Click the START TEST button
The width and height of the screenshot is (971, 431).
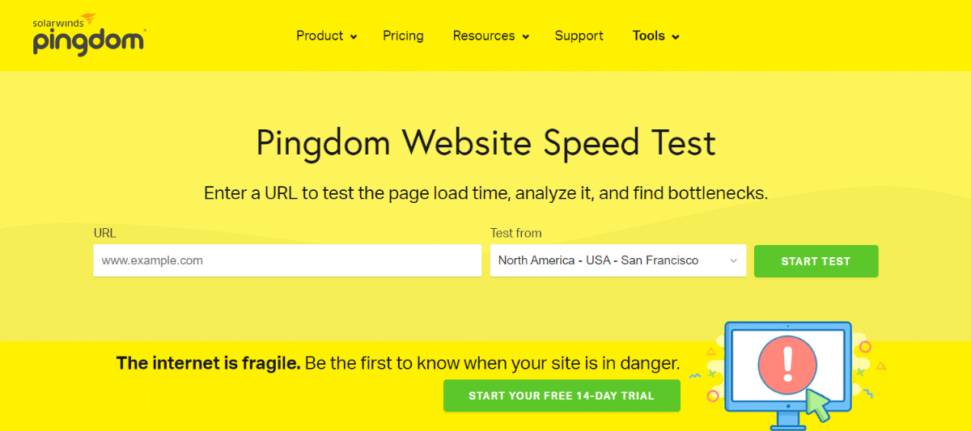point(816,261)
